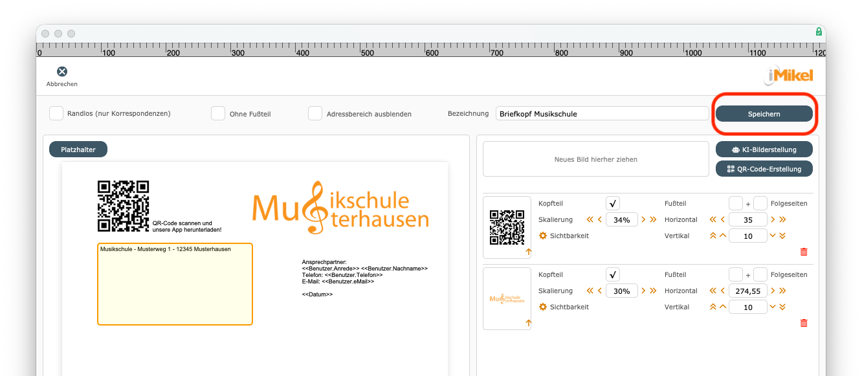Open Sichtbarkeit gear for the Musikschule logo image

point(543,307)
